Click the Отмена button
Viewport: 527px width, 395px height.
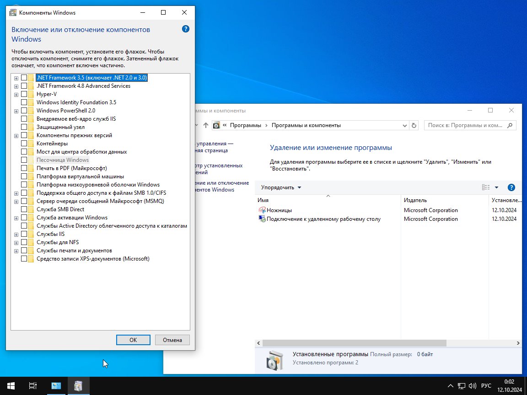click(172, 340)
